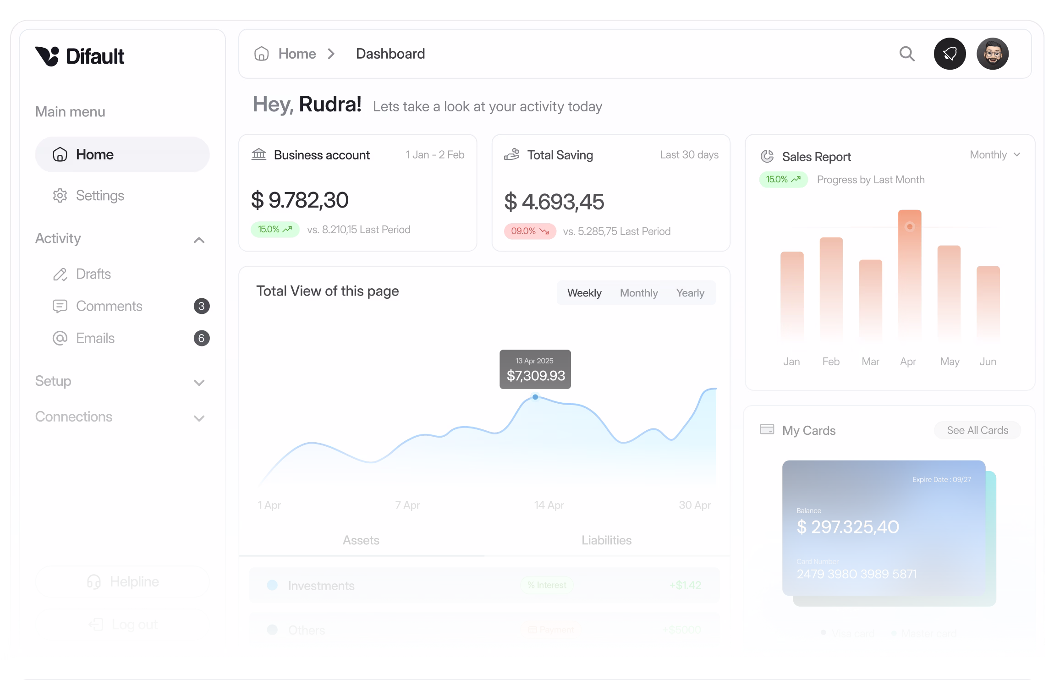Click the Total Saving hand-coin icon
1054x680 pixels.
(x=512, y=154)
